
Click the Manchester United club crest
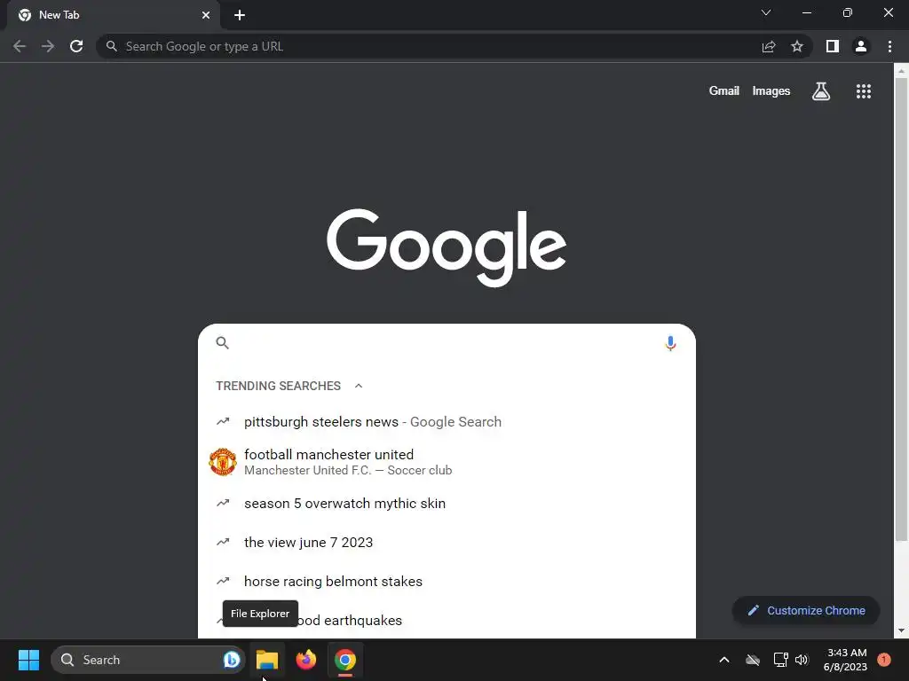click(x=223, y=462)
